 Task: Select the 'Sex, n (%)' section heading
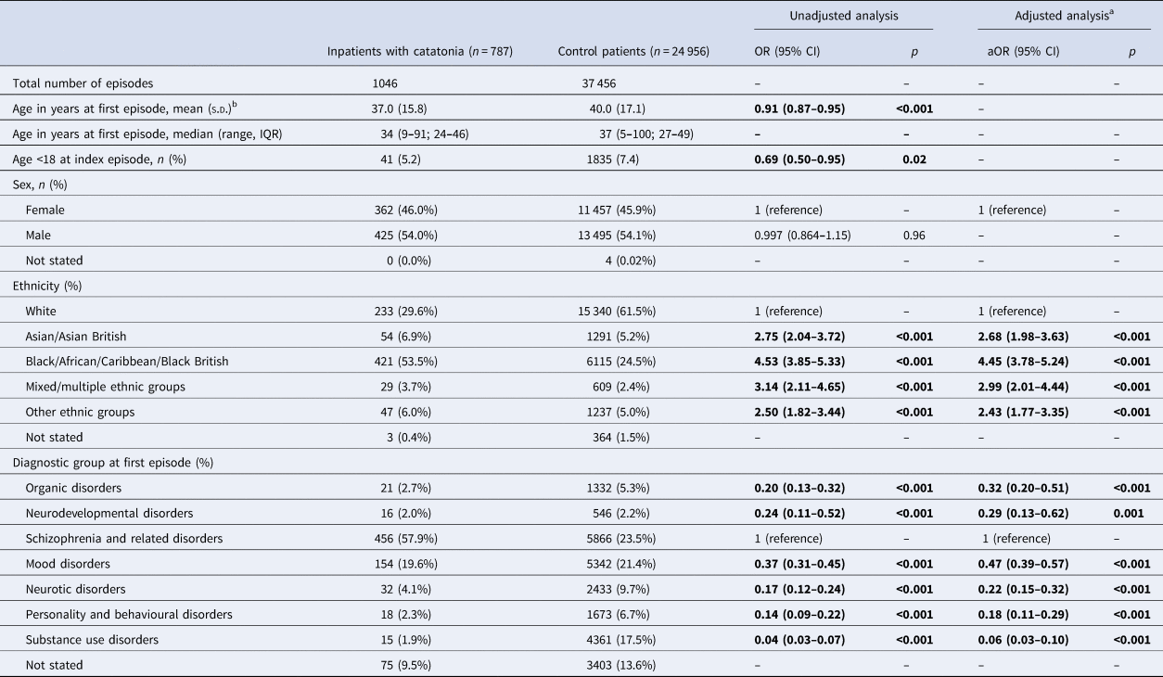tap(41, 185)
